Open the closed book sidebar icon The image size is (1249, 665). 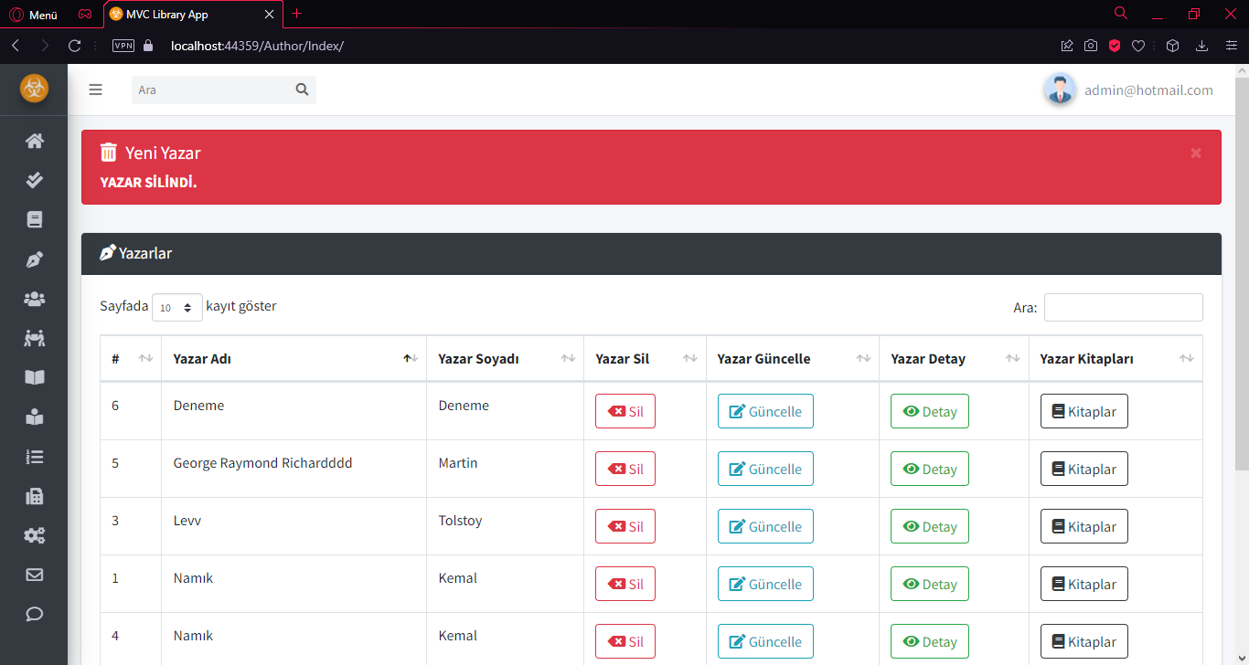point(34,219)
